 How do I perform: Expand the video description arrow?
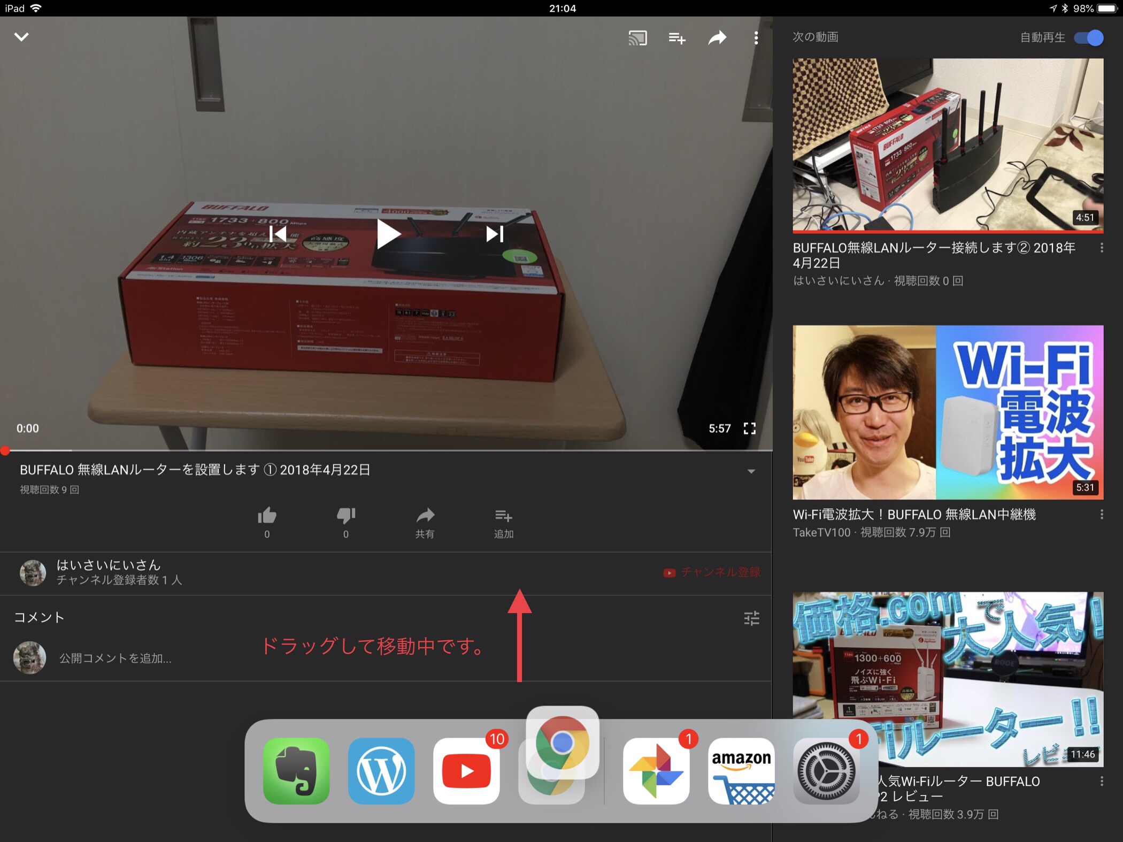point(751,471)
